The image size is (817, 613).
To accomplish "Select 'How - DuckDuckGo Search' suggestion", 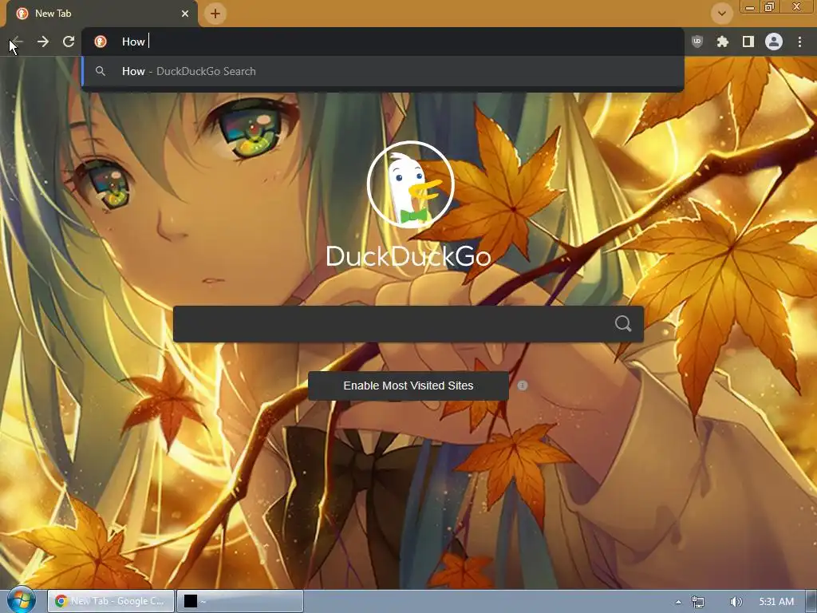I will [x=383, y=71].
